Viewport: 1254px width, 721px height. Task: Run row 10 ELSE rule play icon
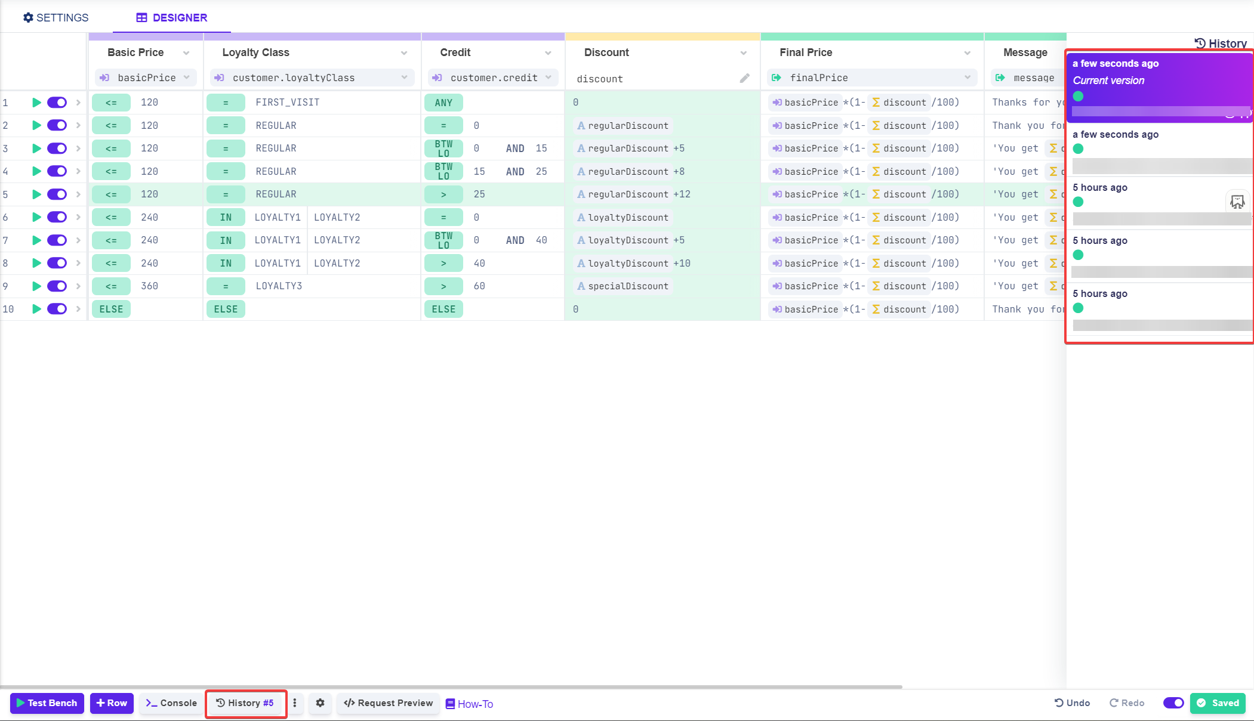tap(36, 309)
